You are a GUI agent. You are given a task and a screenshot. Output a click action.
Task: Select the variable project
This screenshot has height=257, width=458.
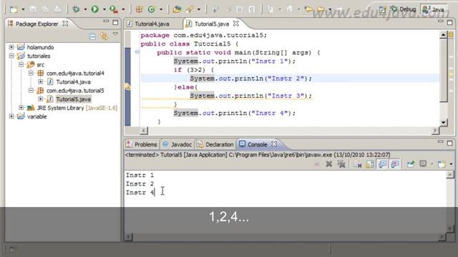tap(36, 116)
